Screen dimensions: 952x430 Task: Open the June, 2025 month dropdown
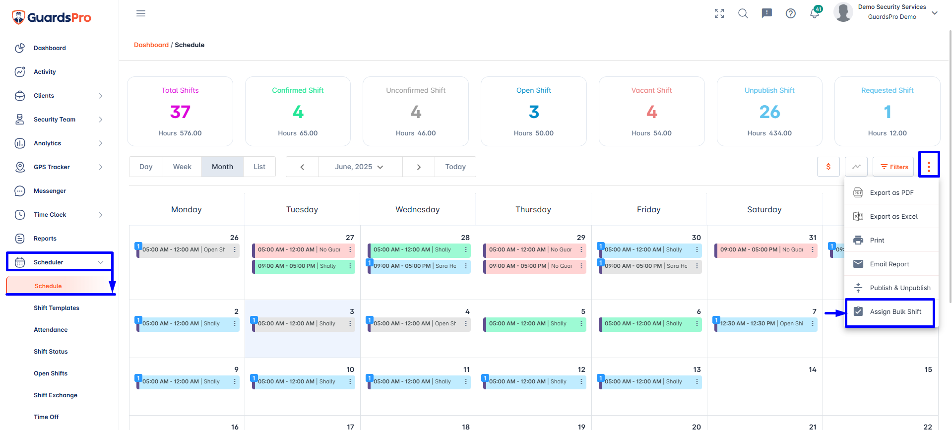click(360, 167)
